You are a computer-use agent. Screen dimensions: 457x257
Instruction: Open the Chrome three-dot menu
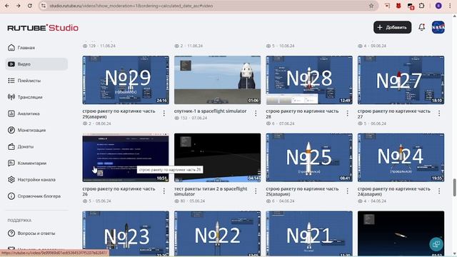click(451, 6)
